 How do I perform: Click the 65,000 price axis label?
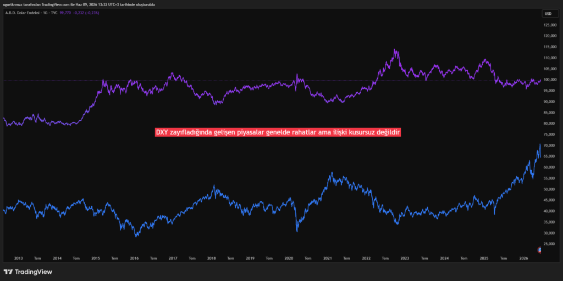pyautogui.click(x=550, y=156)
